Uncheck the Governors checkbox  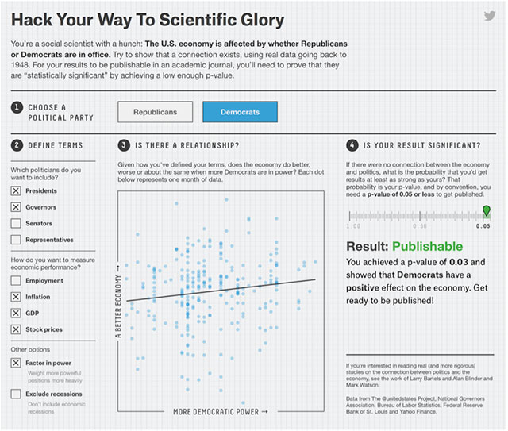coord(16,207)
